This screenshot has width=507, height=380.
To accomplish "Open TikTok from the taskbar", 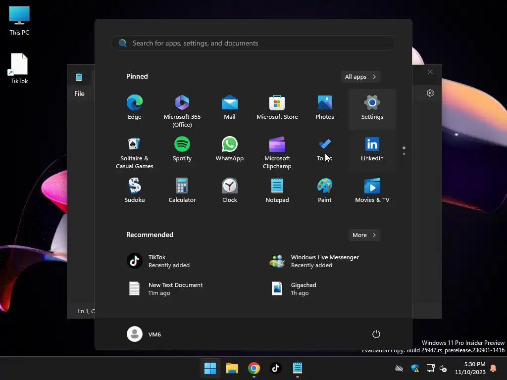I will 275,368.
